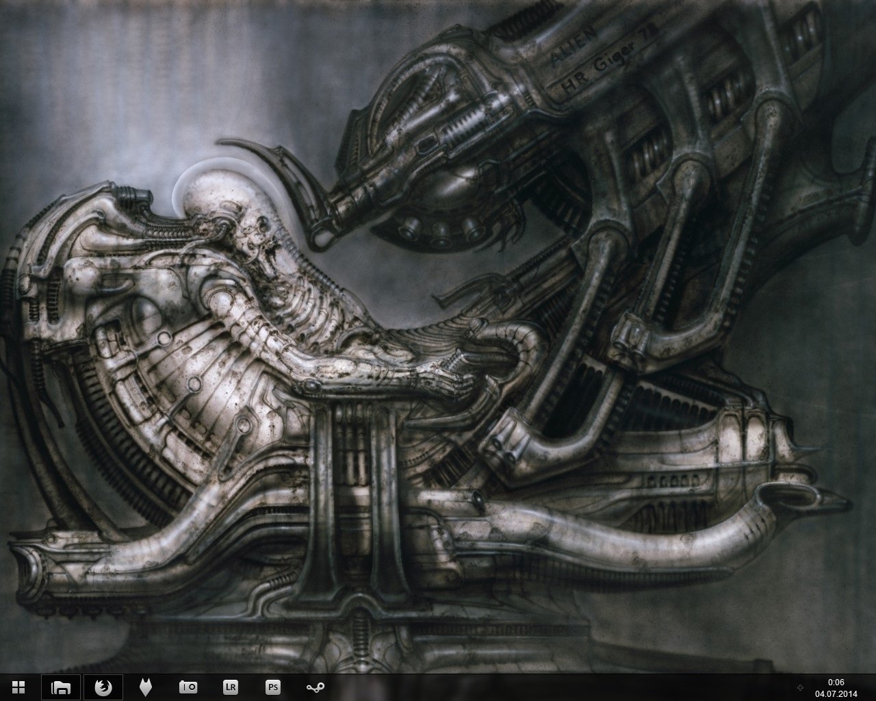Viewport: 876px width, 701px height.
Task: Open the Steam icon on the taskbar
Action: tap(315, 687)
